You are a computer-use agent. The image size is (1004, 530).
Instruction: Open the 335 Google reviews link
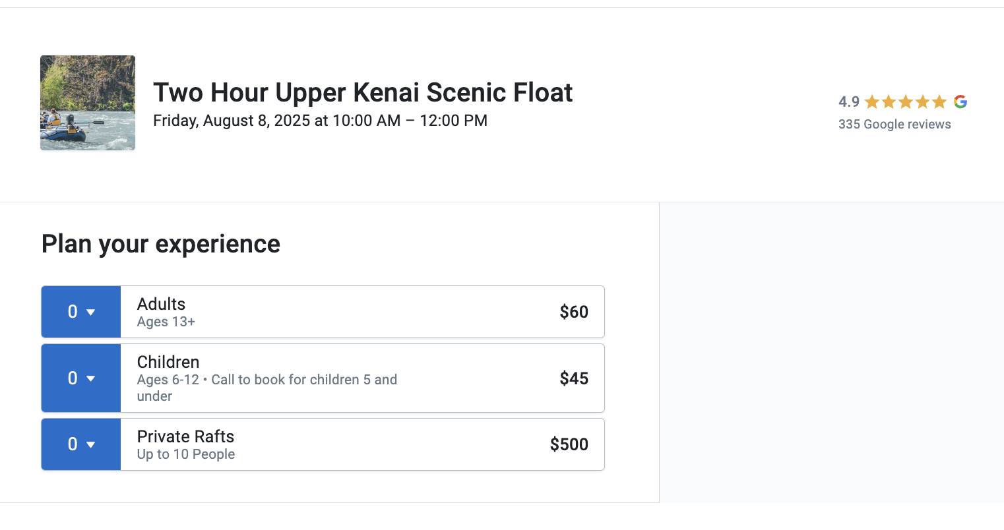(894, 125)
